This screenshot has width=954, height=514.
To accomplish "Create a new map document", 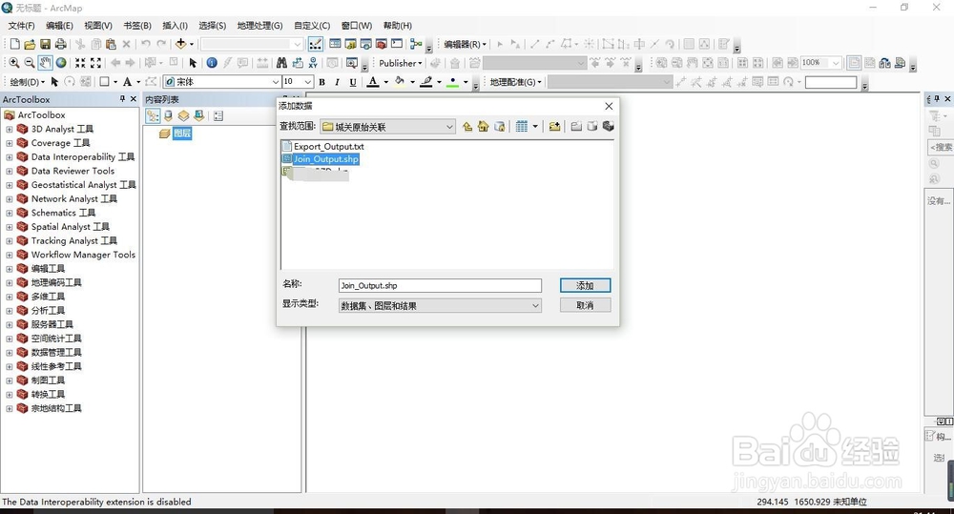I will point(14,44).
